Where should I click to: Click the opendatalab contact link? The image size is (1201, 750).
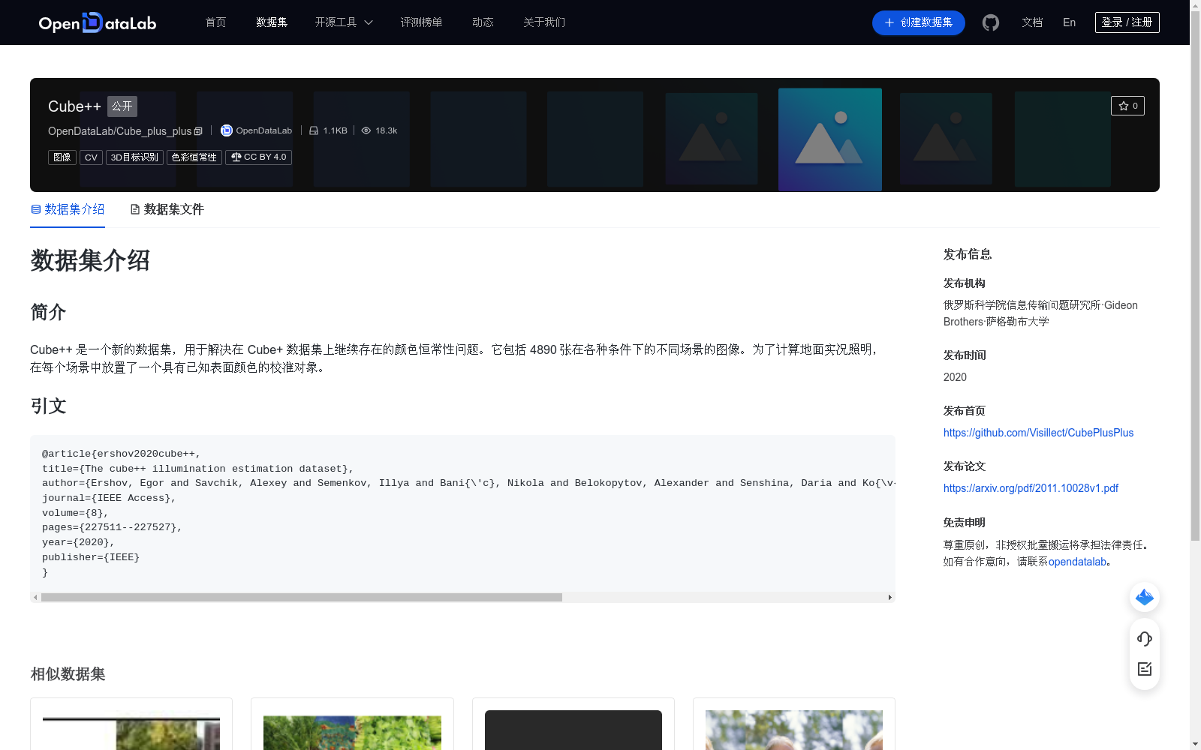pyautogui.click(x=1077, y=562)
